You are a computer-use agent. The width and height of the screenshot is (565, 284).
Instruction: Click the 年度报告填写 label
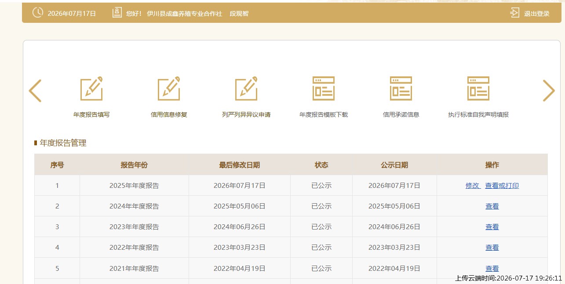[91, 115]
